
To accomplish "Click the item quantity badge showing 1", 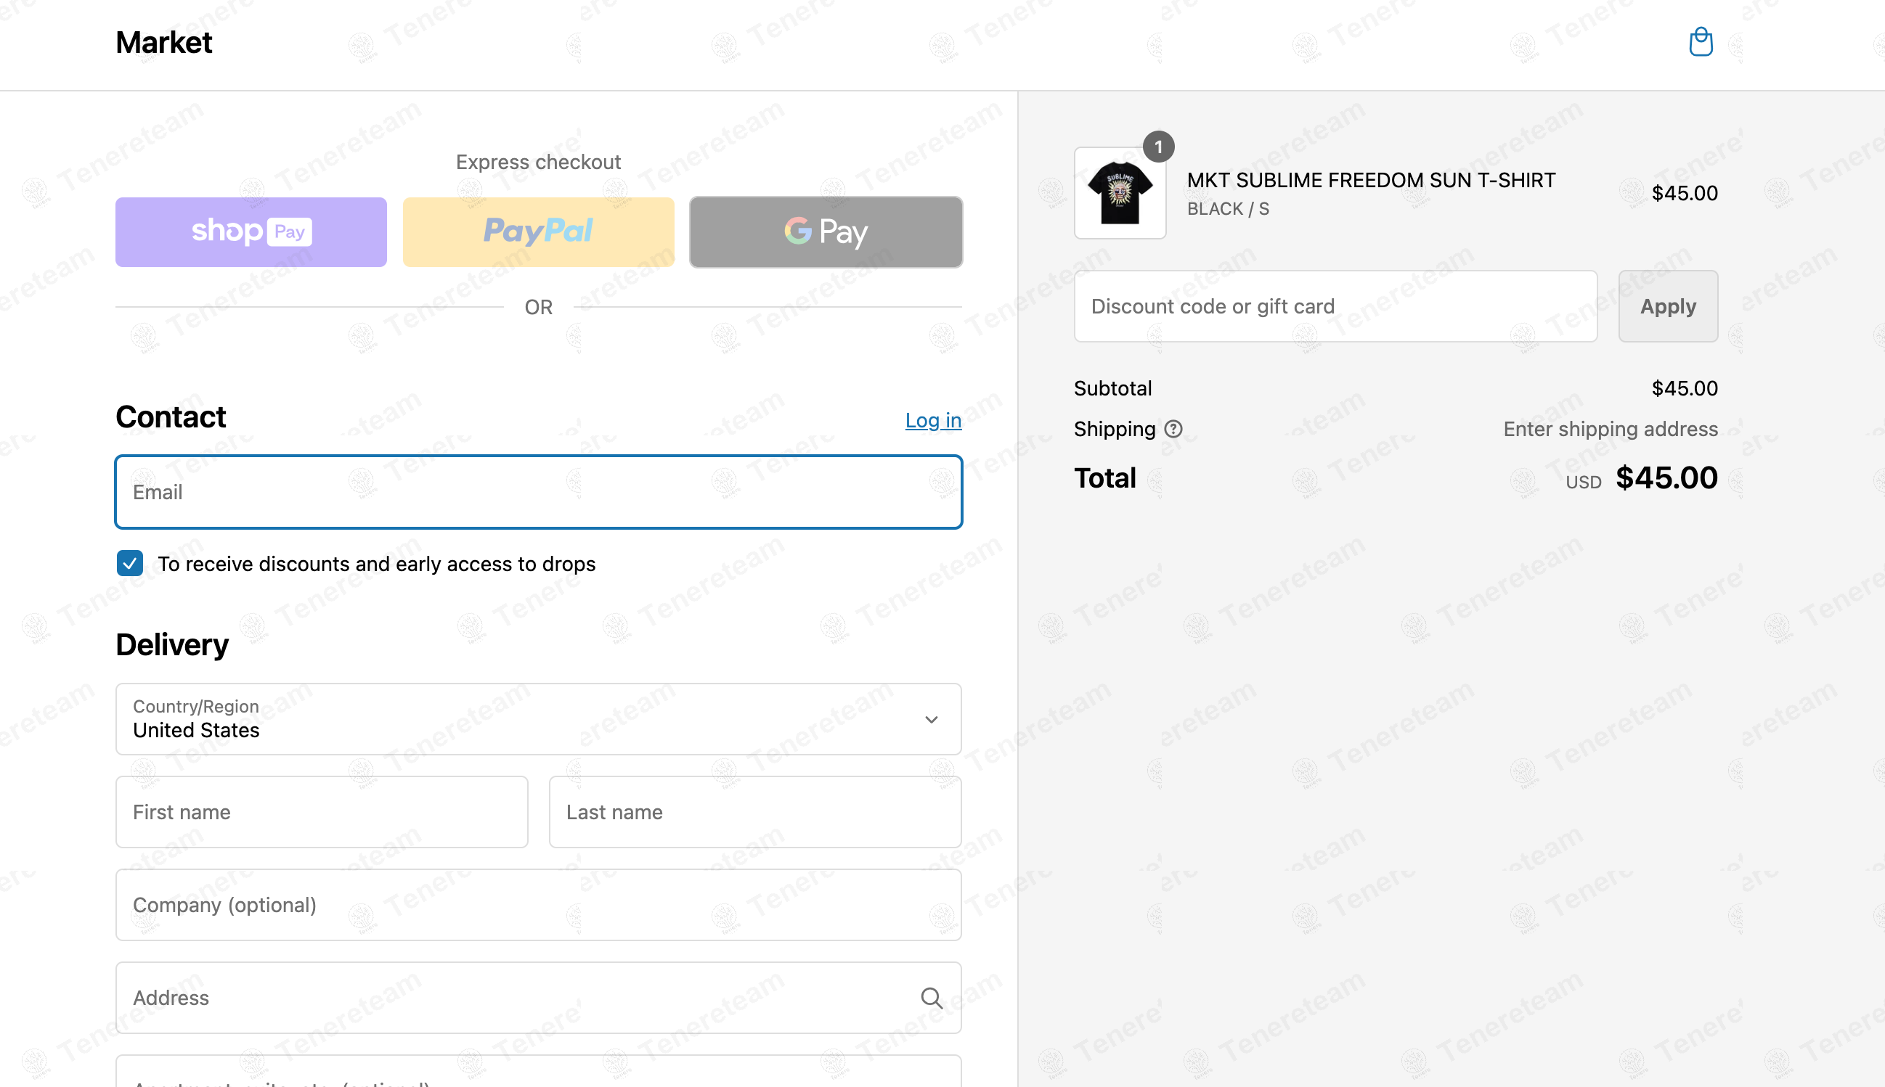I will [1158, 147].
